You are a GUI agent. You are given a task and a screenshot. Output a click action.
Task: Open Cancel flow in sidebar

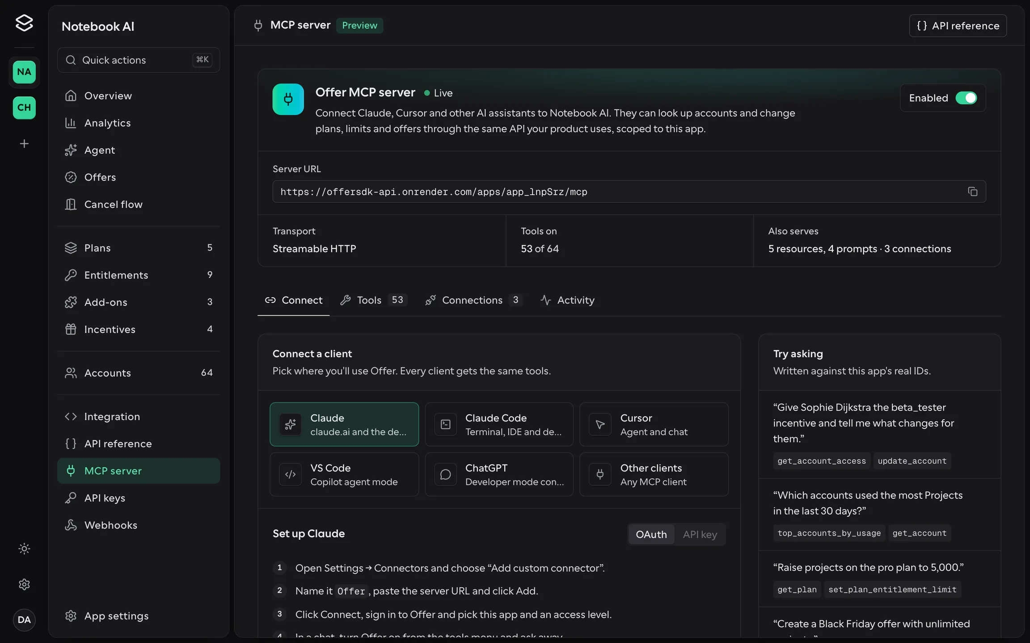(x=139, y=205)
